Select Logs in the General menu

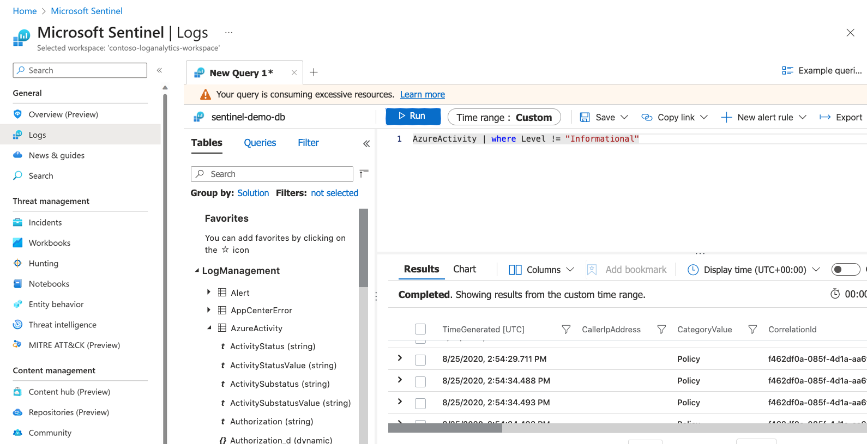pos(80,135)
